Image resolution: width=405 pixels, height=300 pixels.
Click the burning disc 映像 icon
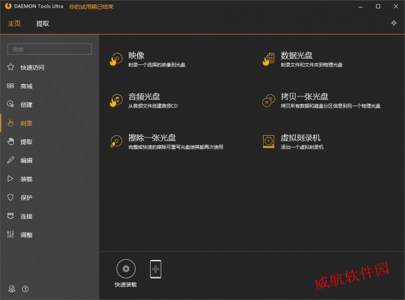pyautogui.click(x=116, y=59)
